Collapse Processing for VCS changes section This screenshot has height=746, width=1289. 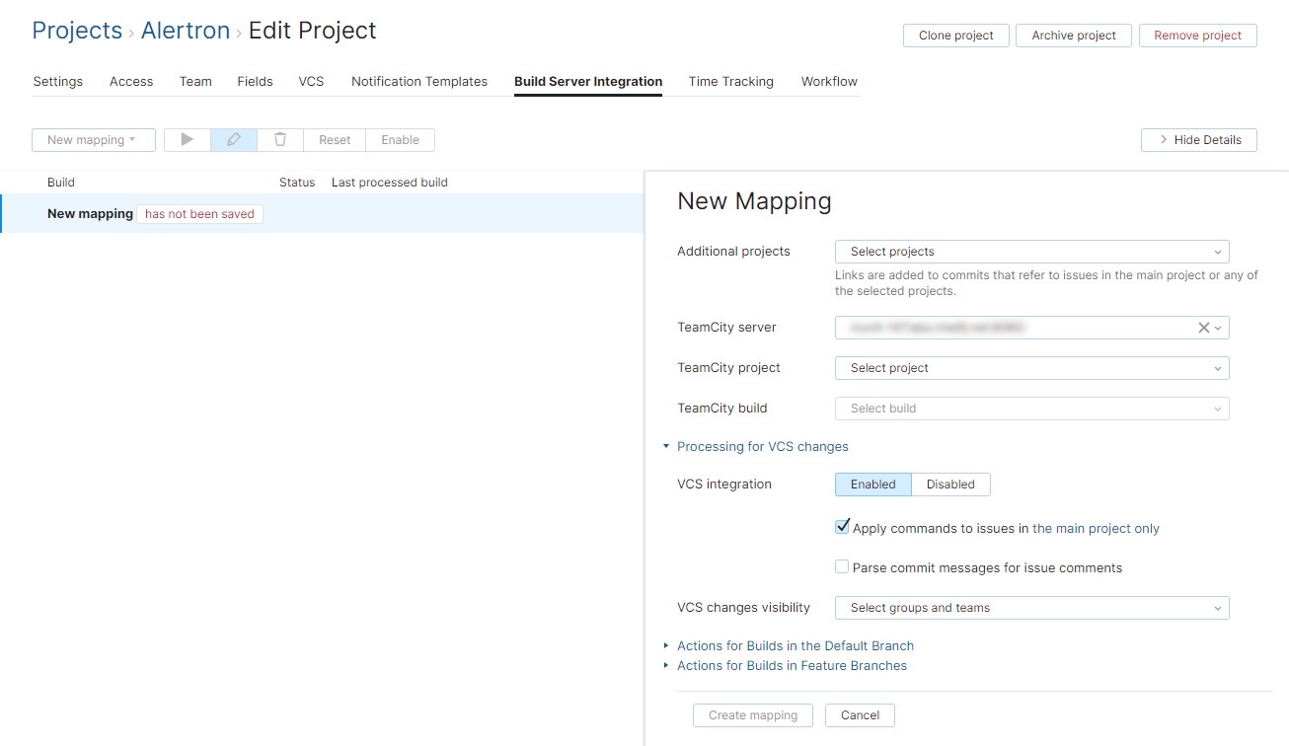click(762, 446)
